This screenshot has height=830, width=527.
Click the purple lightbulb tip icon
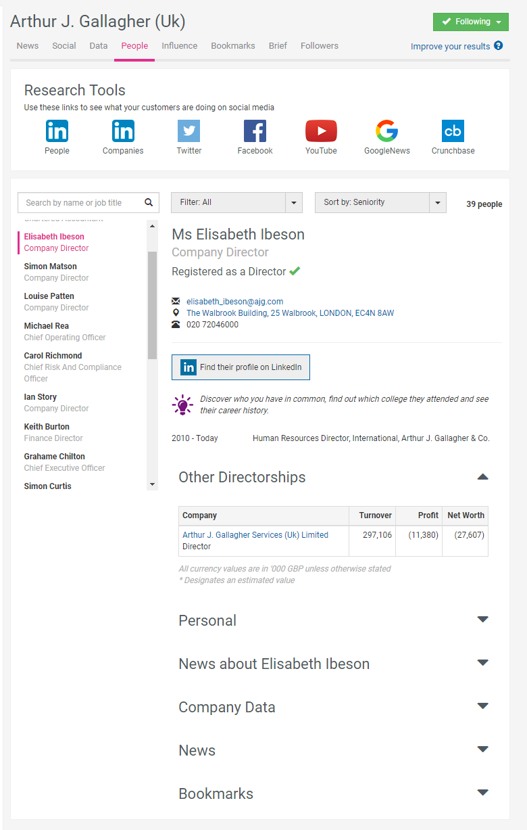click(x=182, y=405)
